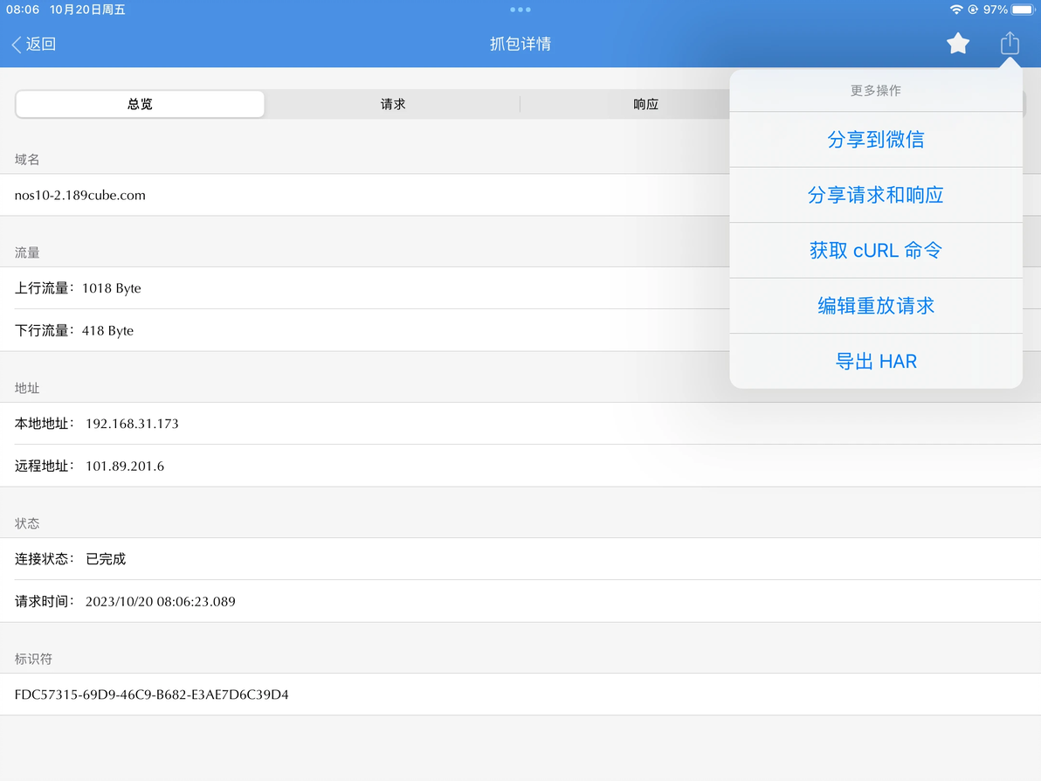Choose 分享到微信 from the menu
Image resolution: width=1041 pixels, height=781 pixels.
coord(876,140)
